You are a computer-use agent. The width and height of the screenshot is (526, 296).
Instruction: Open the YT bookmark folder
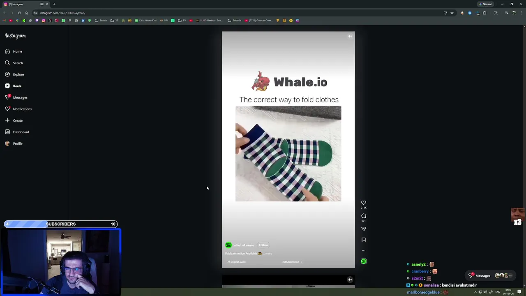[x=115, y=20]
